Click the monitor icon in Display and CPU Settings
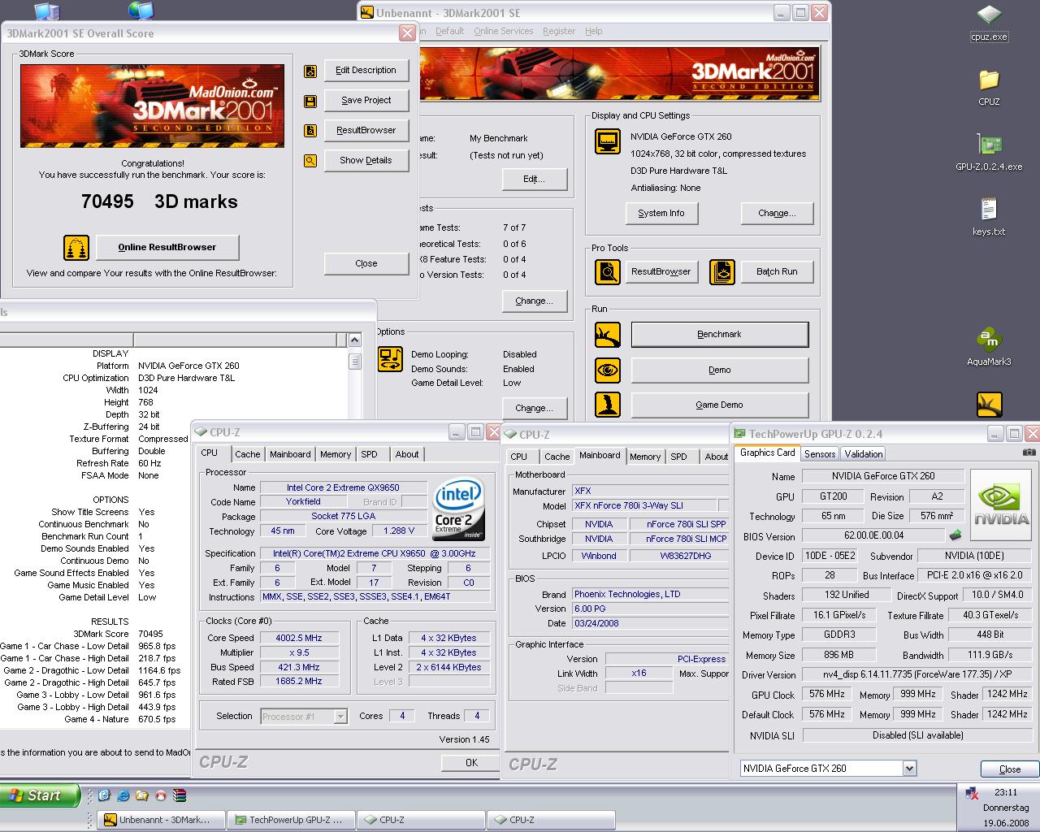1040x832 pixels. click(x=608, y=141)
